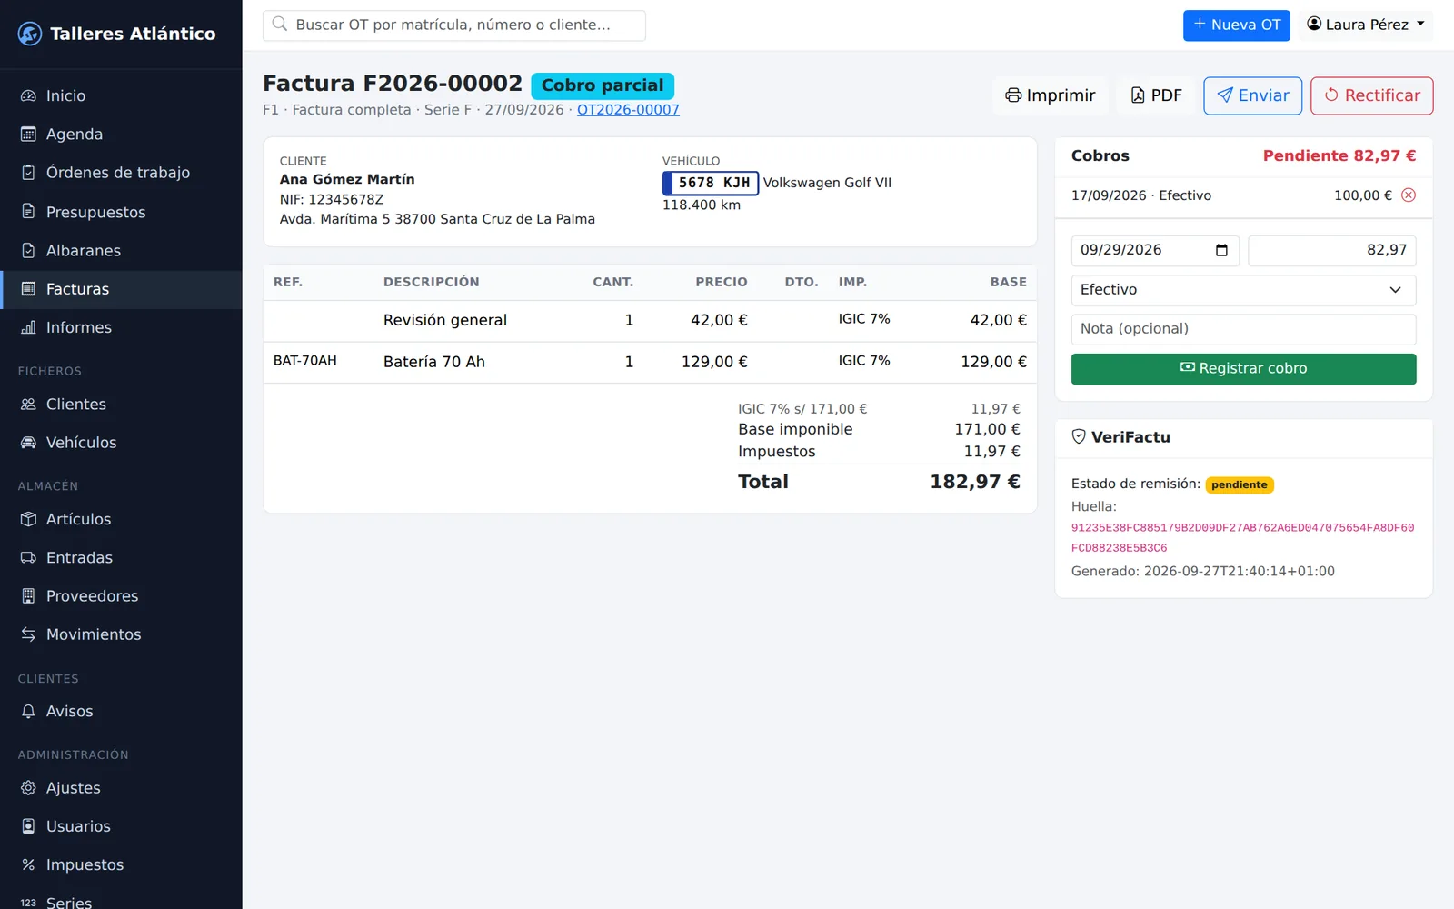Click the Avisos bell icon
The height and width of the screenshot is (909, 1454).
[28, 711]
